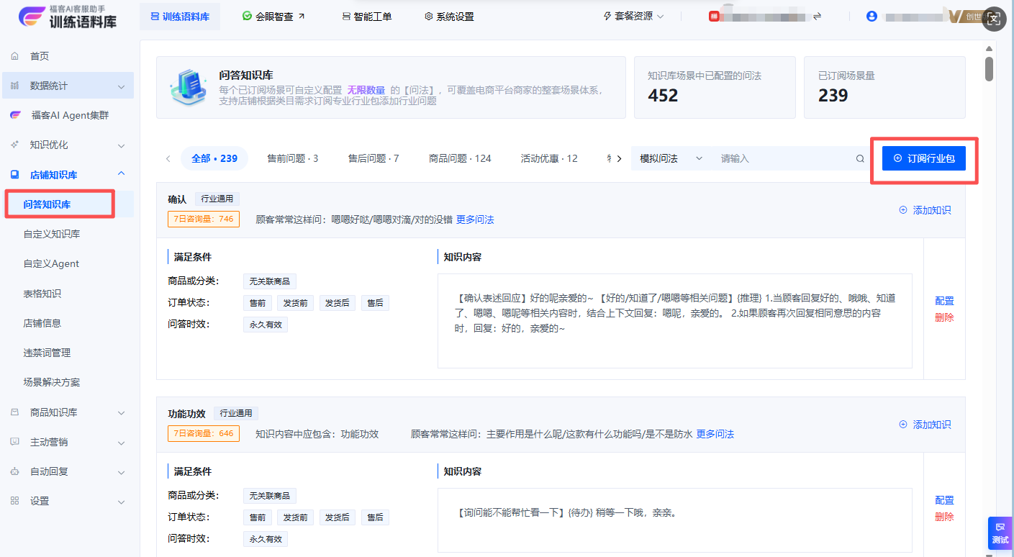Click the account switch arrows icon
This screenshot has height=557, width=1014.
coord(817,16)
